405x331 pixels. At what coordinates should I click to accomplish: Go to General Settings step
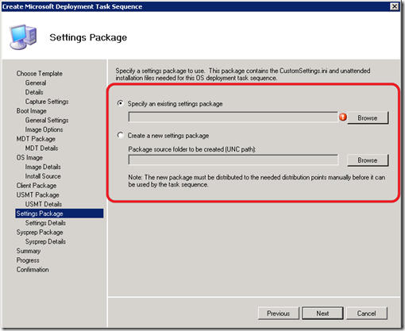click(x=47, y=120)
